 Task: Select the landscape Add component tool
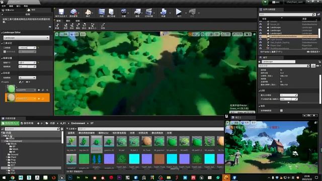[72, 26]
